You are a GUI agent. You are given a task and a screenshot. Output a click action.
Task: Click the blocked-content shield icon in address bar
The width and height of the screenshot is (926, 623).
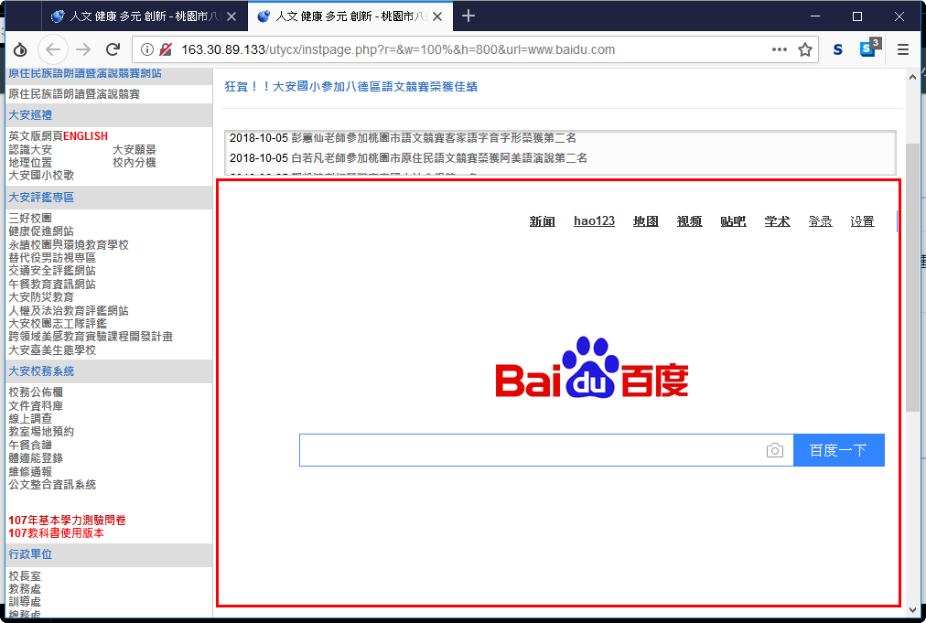(x=166, y=49)
